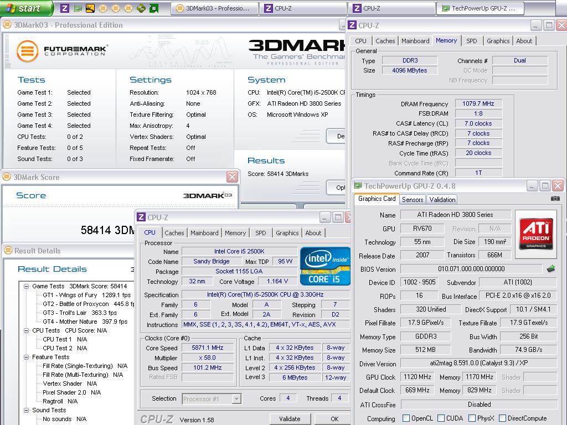Image resolution: width=567 pixels, height=425 pixels.
Task: Click the GPU-Z Name field
Action: point(455,215)
